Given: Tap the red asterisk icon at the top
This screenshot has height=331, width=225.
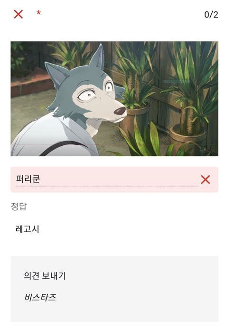Looking at the screenshot, I should pos(38,13).
